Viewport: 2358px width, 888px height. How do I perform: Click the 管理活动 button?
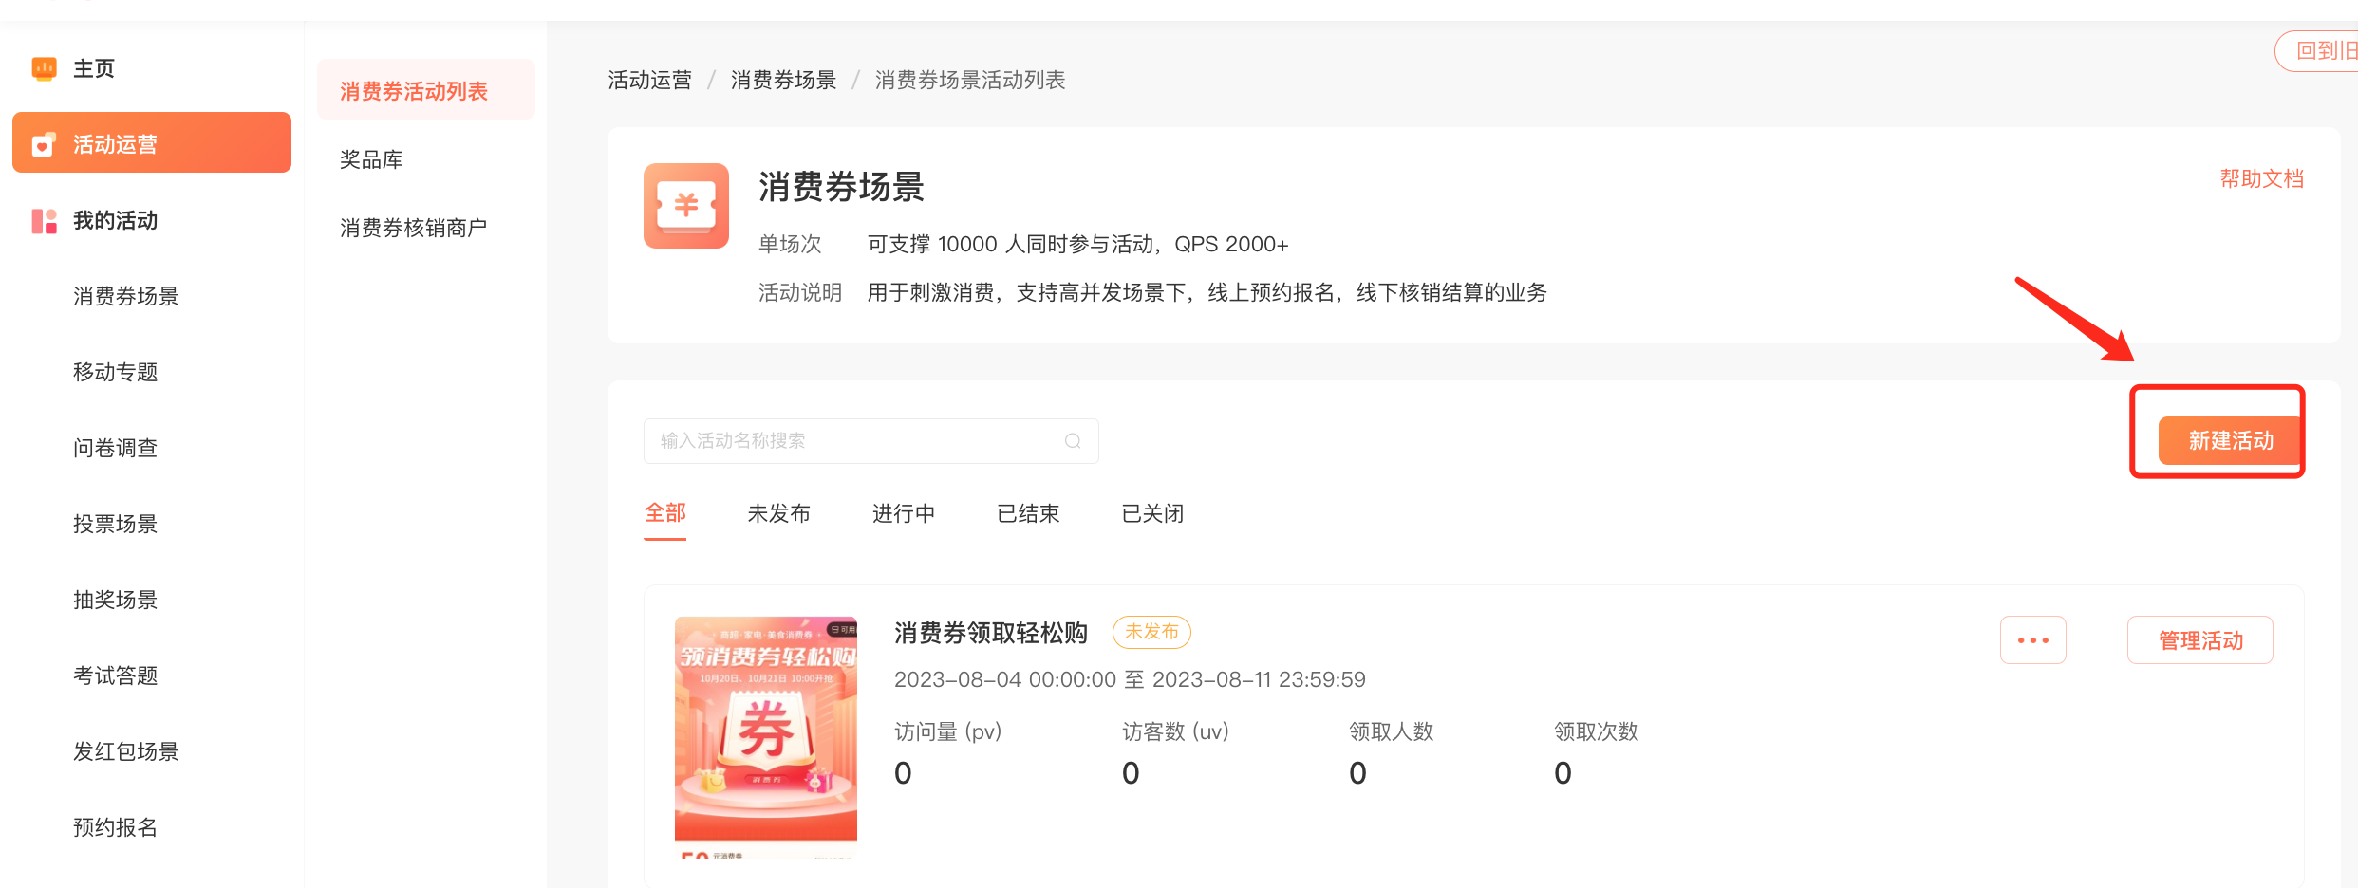(2199, 640)
